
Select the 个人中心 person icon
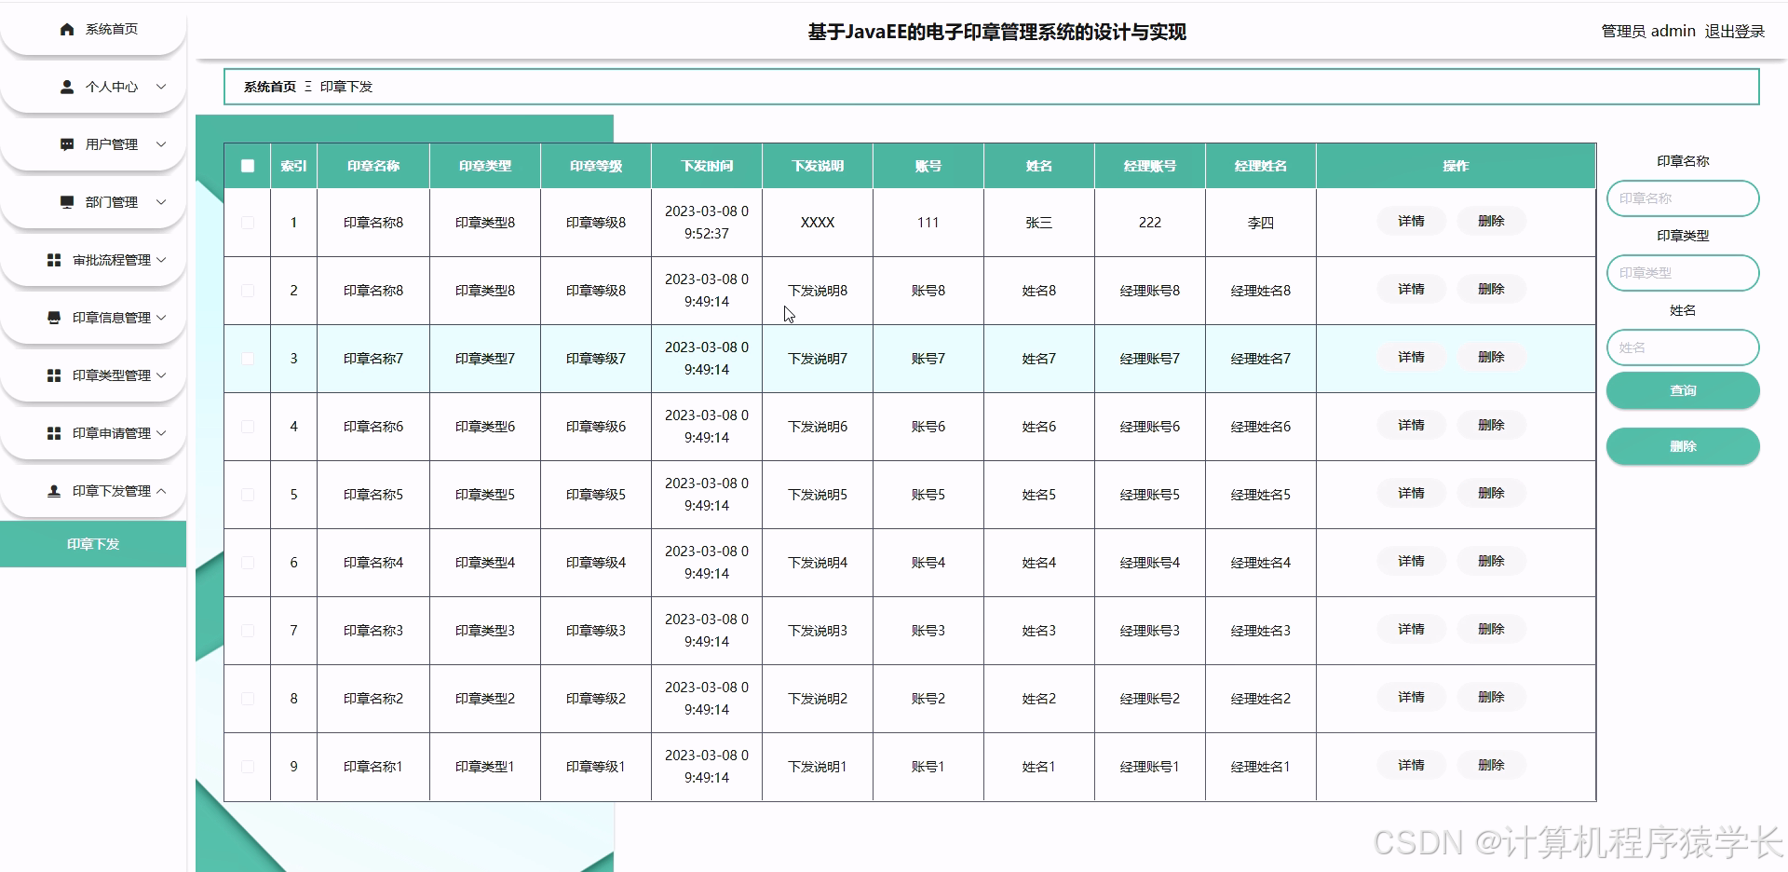pyautogui.click(x=65, y=87)
